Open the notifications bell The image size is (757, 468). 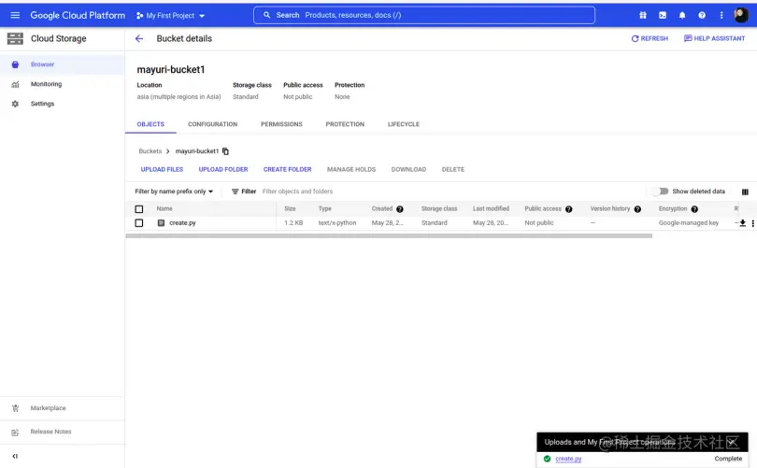tap(682, 16)
